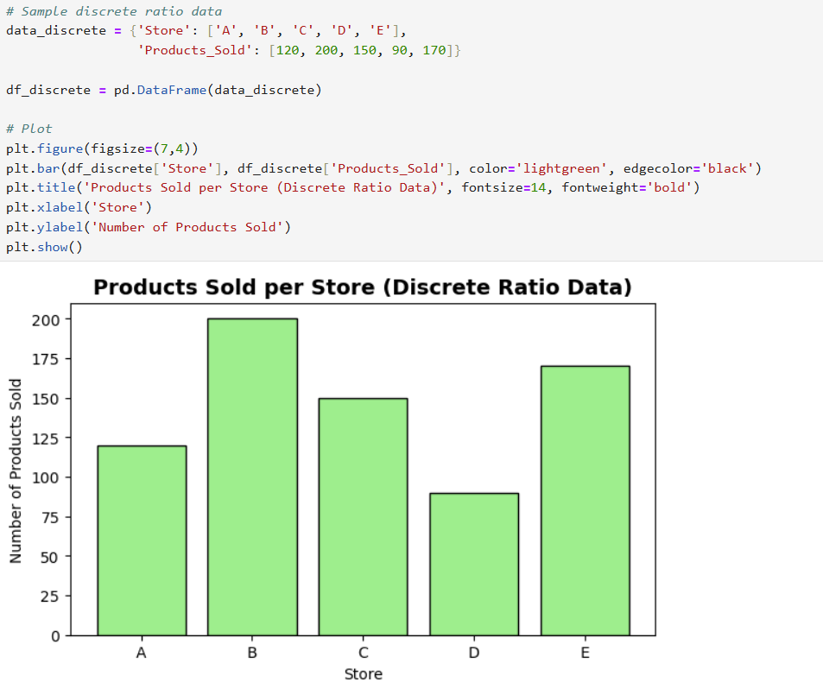This screenshot has width=823, height=688.
Task: Click the '# Sample discrete ratio data' comment
Action: point(113,12)
